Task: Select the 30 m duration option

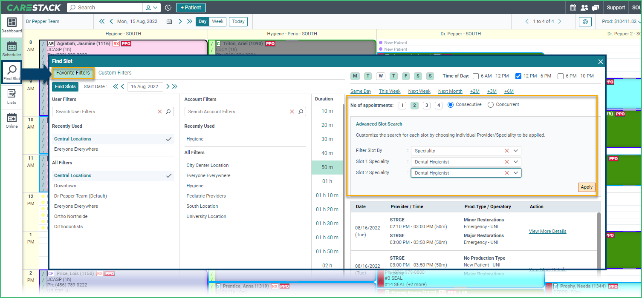Action: coord(327,139)
